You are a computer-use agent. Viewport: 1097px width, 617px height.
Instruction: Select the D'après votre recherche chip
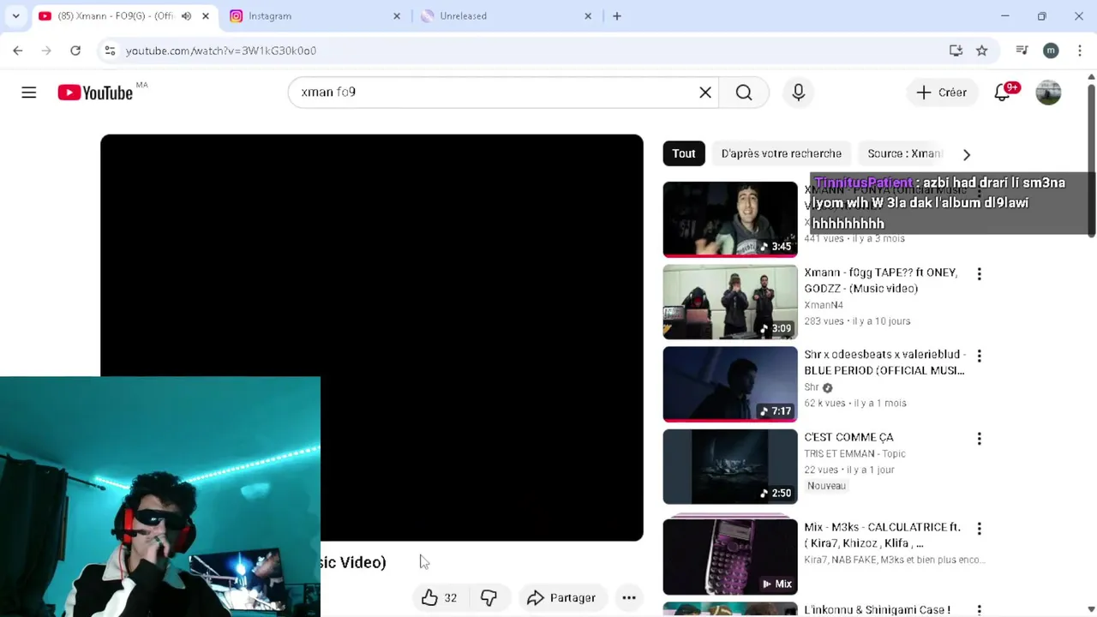782,153
